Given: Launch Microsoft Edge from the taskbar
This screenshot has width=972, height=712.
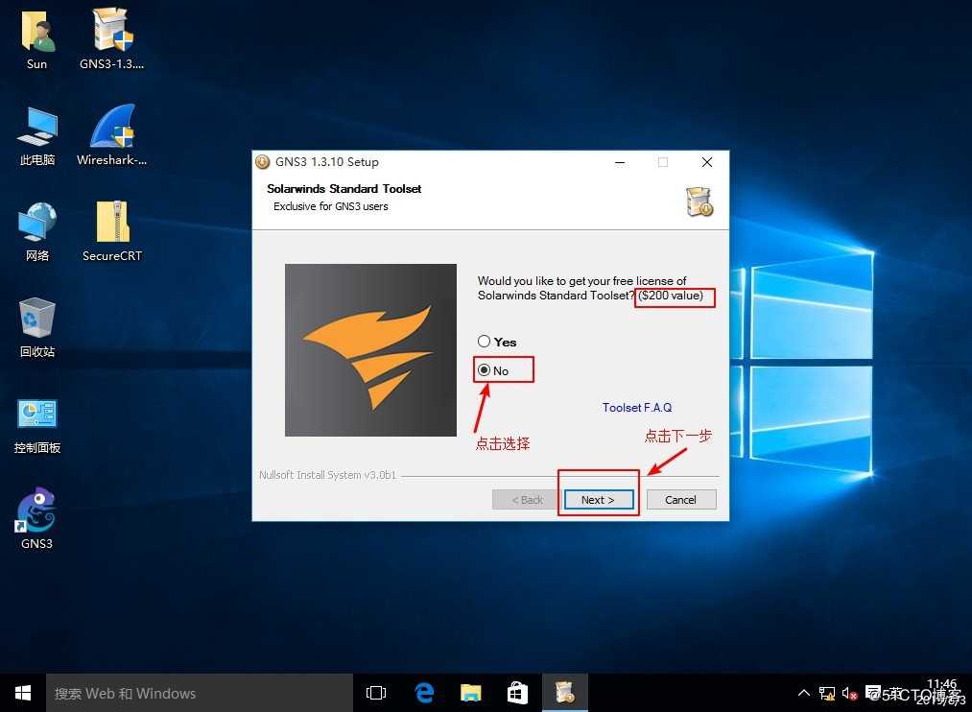Looking at the screenshot, I should click(424, 693).
